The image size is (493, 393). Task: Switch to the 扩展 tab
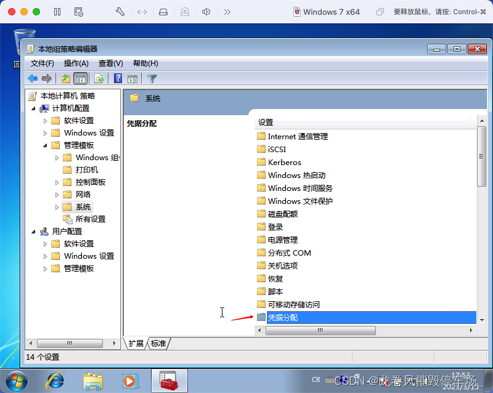136,343
